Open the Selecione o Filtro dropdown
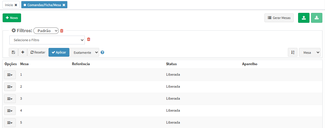This screenshot has width=325, height=128. (47, 40)
